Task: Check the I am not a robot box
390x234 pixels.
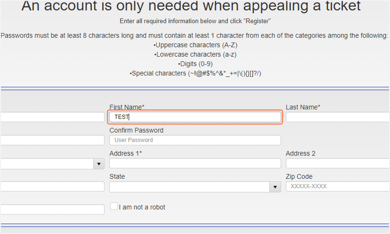Action: (114, 206)
